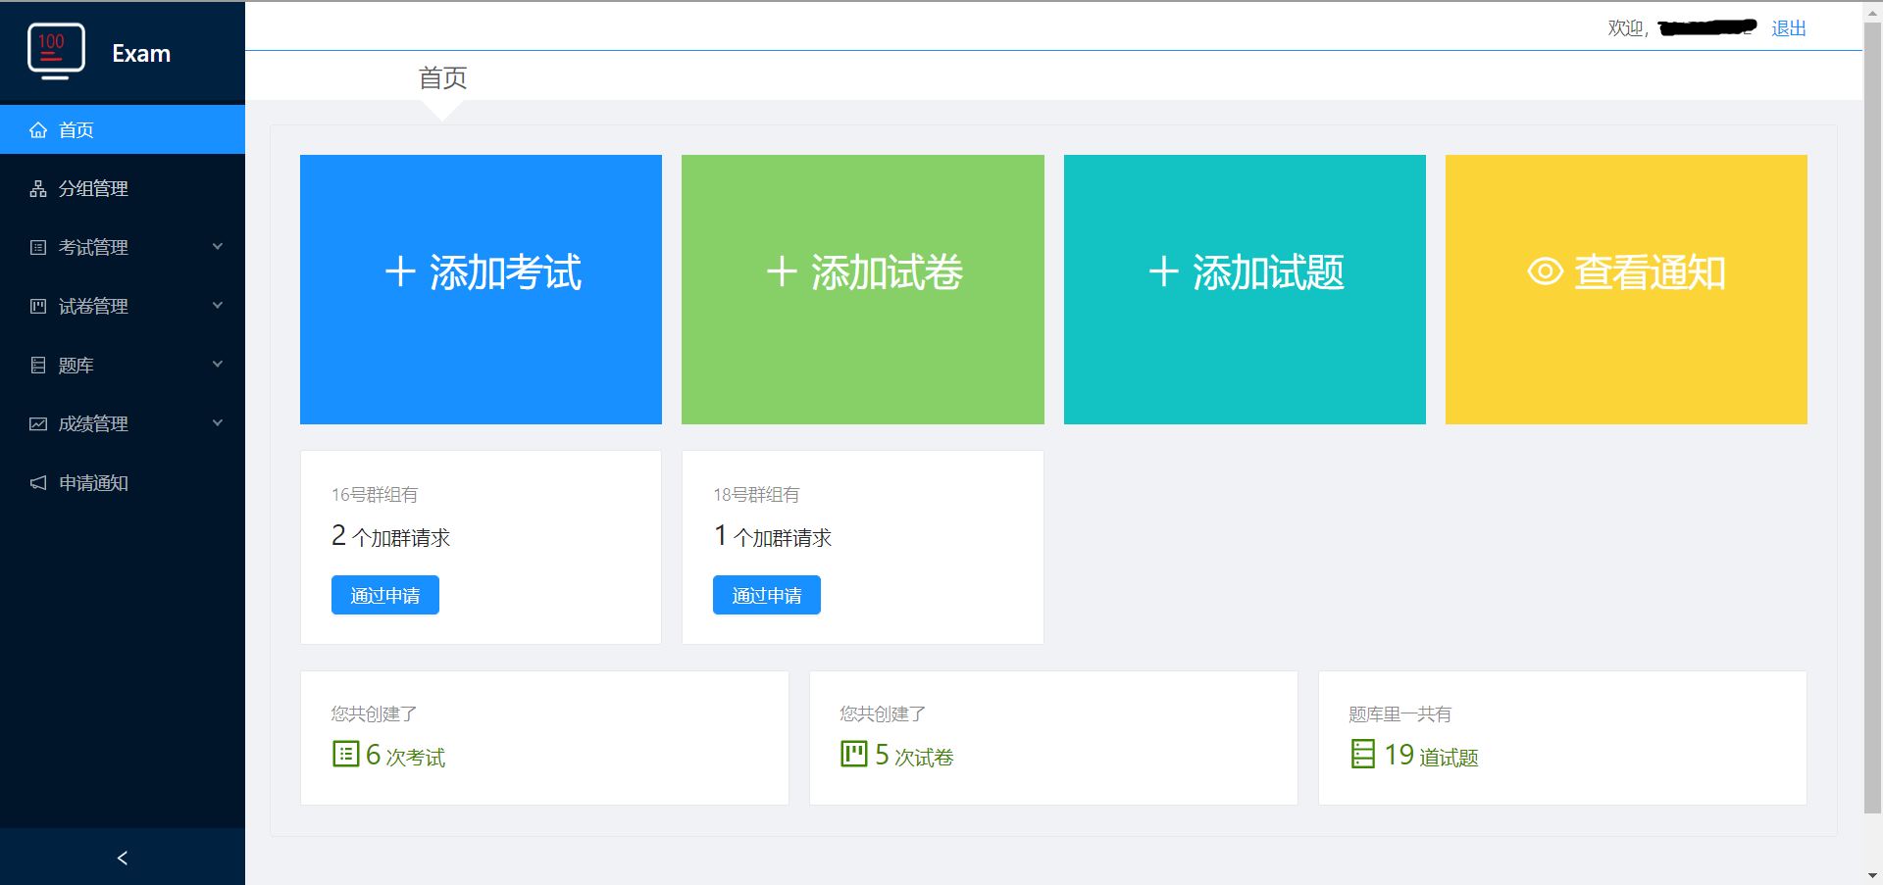Click the Exam logo icon
Screen dimensions: 1883x885
(x=56, y=51)
